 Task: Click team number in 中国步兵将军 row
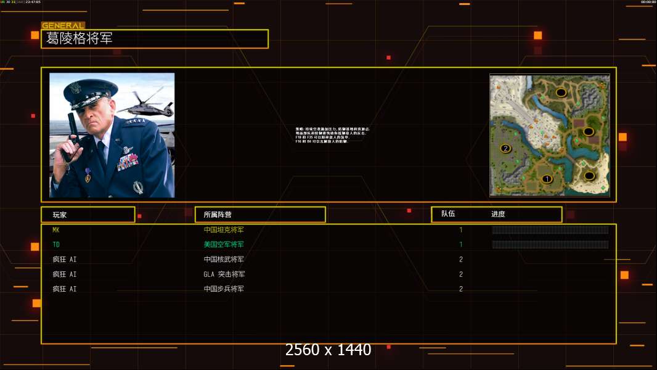461,289
